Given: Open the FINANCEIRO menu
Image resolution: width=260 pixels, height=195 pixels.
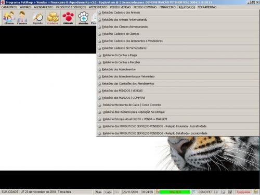Looking at the screenshot, I should (x=167, y=7).
